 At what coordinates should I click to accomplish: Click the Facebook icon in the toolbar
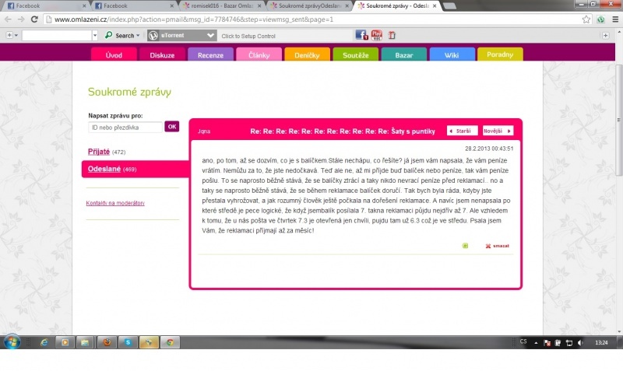coord(361,35)
